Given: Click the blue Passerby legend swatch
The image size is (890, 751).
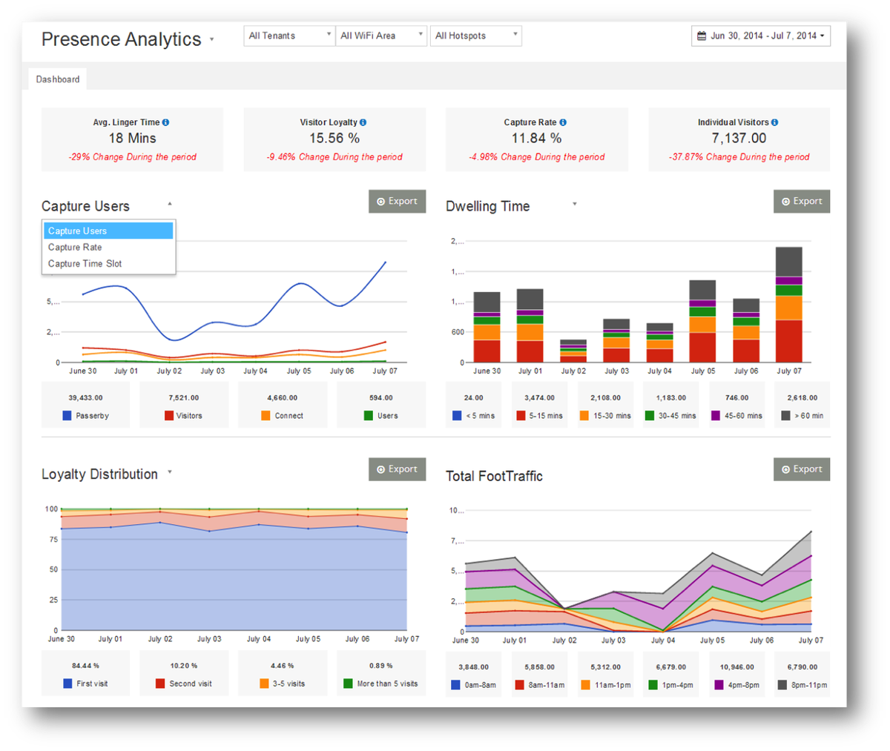Looking at the screenshot, I should (x=67, y=416).
